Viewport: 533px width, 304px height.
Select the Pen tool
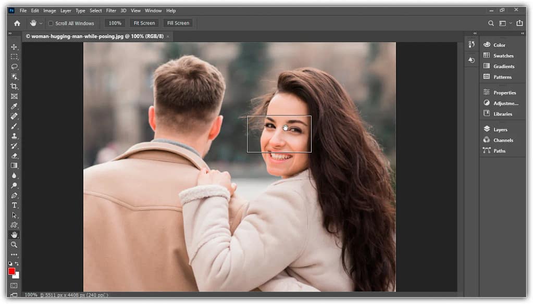pos(14,195)
